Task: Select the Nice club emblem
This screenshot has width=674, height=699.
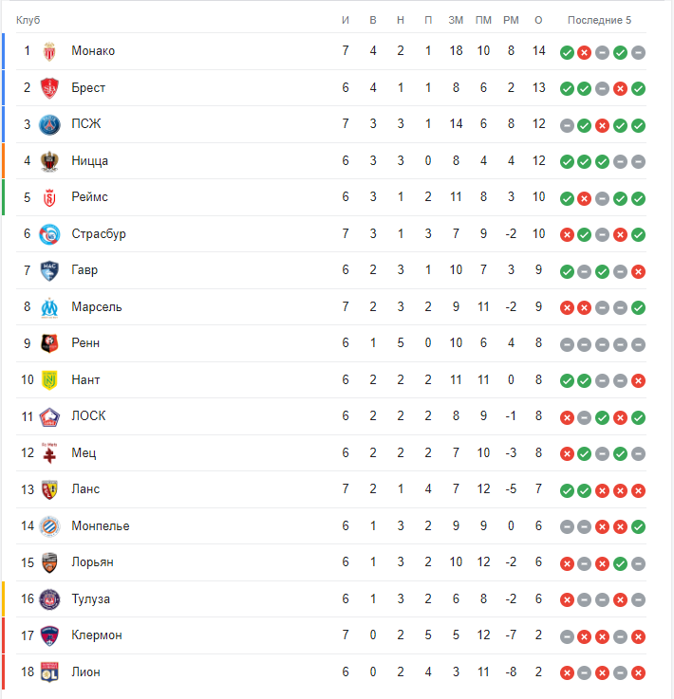Action: pos(49,161)
